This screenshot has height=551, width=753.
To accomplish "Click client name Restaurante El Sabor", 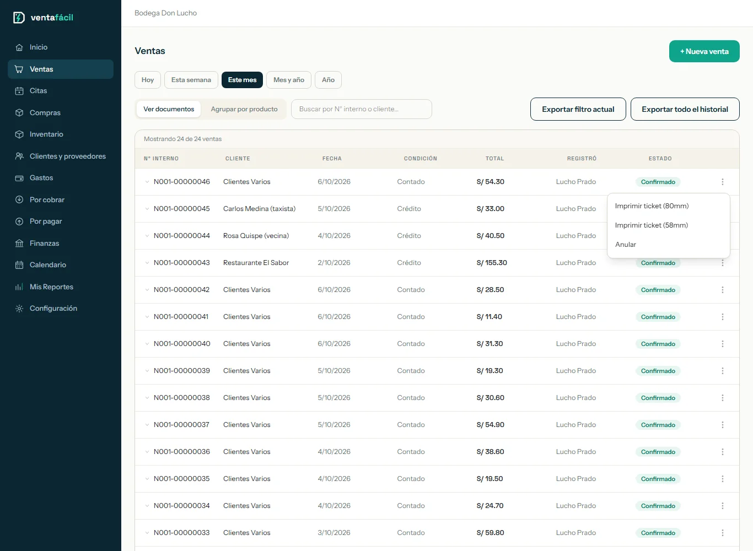I will (x=256, y=263).
